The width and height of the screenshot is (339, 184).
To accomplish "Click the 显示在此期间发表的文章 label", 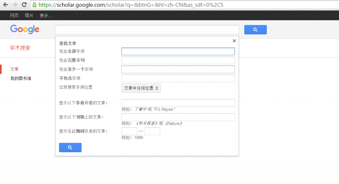I will point(83,131).
